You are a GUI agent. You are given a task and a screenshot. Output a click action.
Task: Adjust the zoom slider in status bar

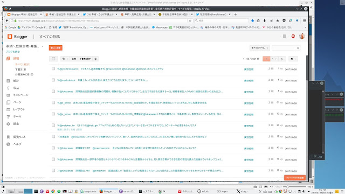(287, 187)
